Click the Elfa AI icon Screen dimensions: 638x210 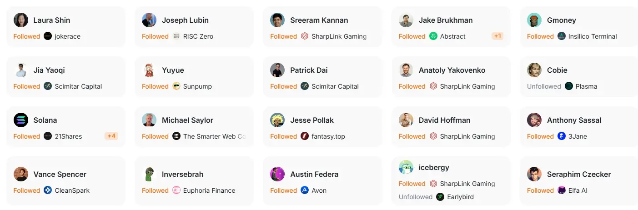click(x=562, y=190)
